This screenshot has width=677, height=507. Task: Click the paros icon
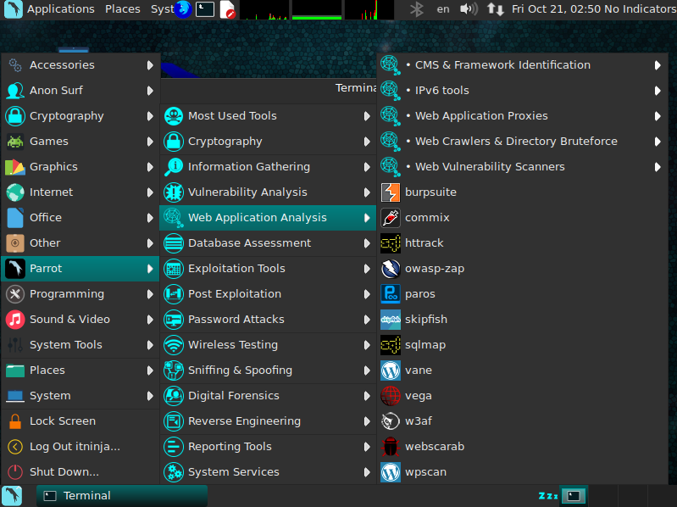coord(391,294)
